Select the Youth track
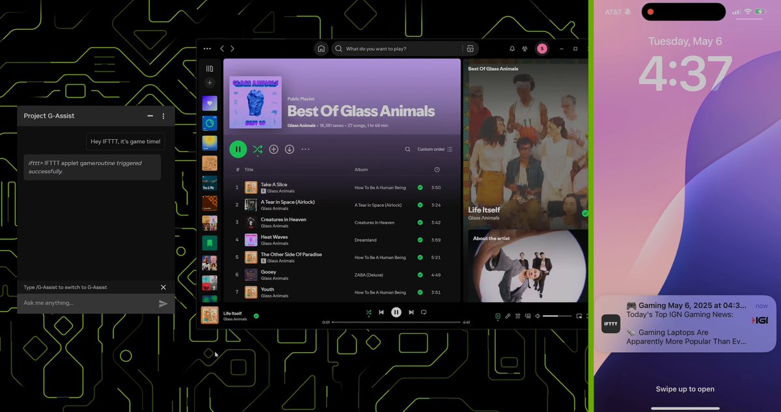 (342, 292)
